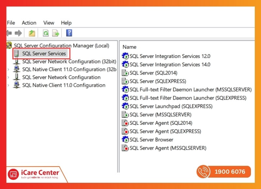This screenshot has height=189, width=261.
Task: Select SQL Server Agent (SQLEXPRESS)
Action: coord(165,131)
